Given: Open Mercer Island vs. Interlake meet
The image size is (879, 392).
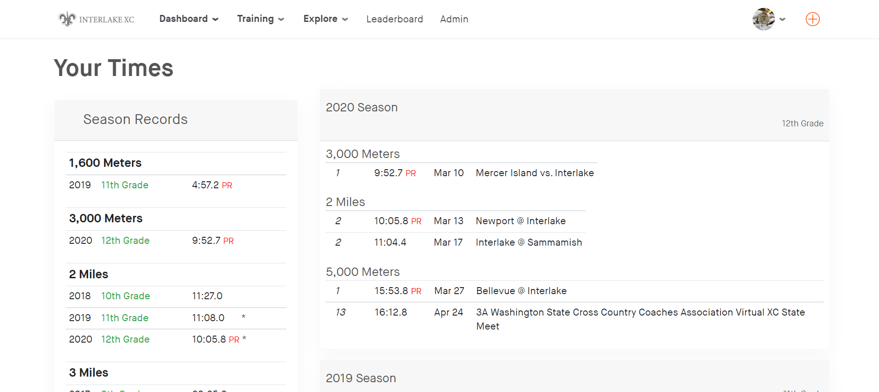Looking at the screenshot, I should 535,173.
